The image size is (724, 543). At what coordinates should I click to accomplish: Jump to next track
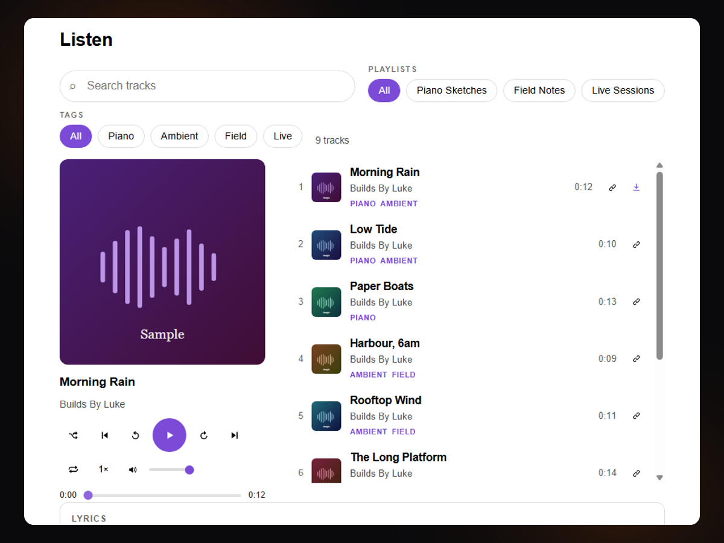(x=235, y=435)
